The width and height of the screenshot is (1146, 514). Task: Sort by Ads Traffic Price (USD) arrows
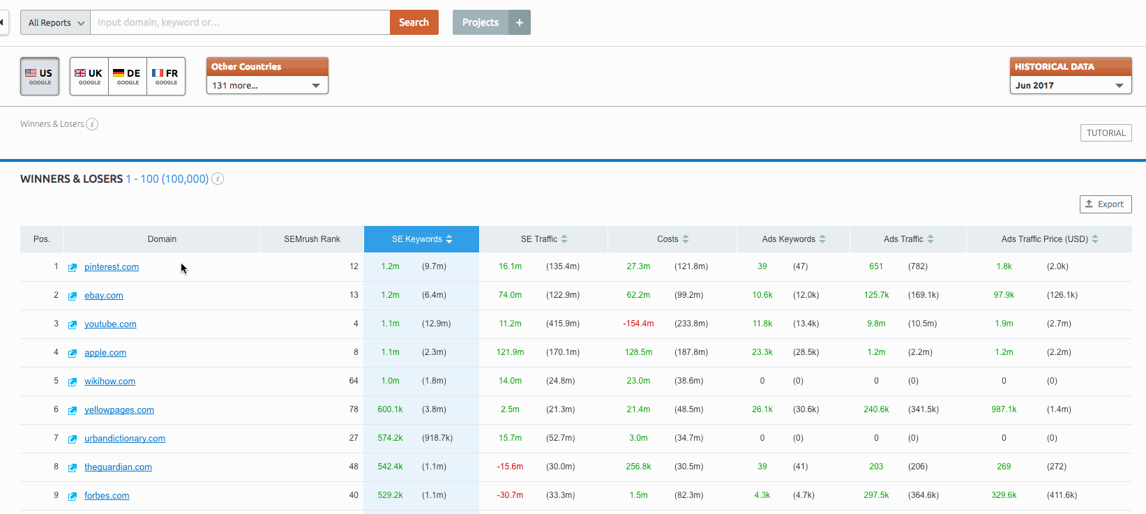click(1095, 239)
